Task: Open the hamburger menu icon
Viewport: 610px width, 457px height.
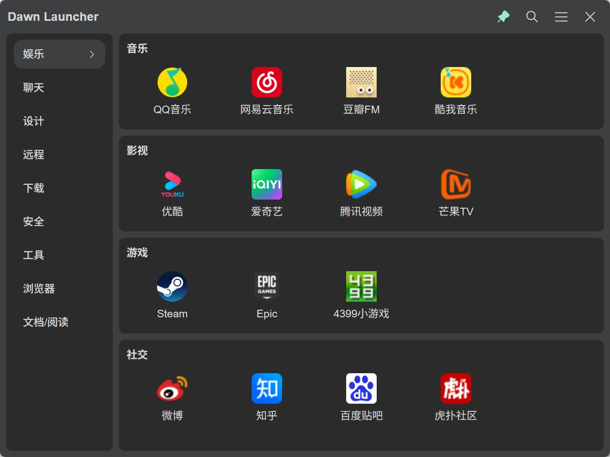Action: point(561,17)
